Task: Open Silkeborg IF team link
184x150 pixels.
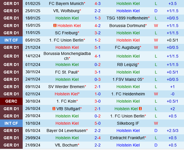Action: (x=128, y=123)
